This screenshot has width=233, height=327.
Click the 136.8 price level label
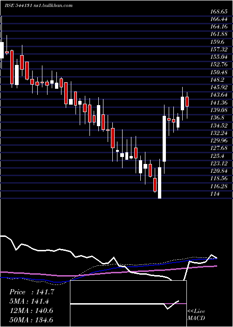tap(218, 118)
